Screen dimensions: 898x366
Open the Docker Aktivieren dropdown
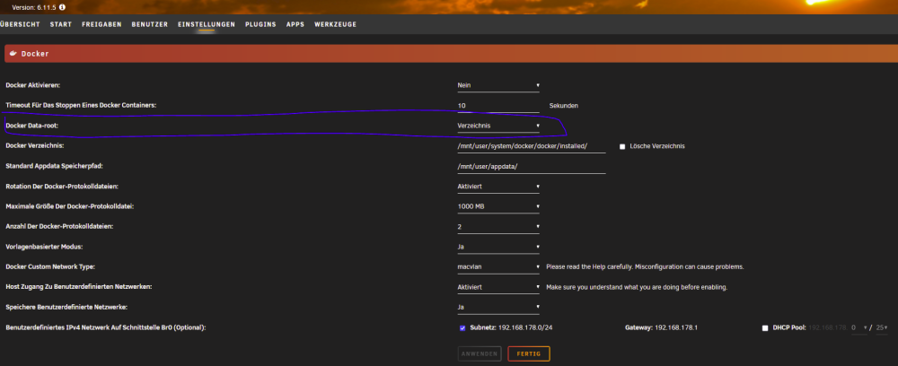[498, 85]
